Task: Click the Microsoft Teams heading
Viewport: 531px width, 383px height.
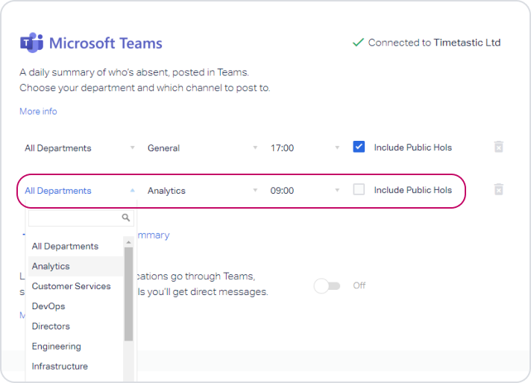Action: [106, 43]
